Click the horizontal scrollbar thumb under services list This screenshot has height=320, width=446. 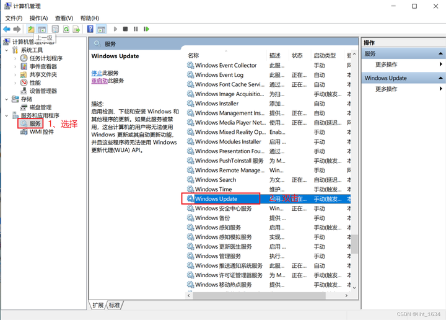[259, 296]
